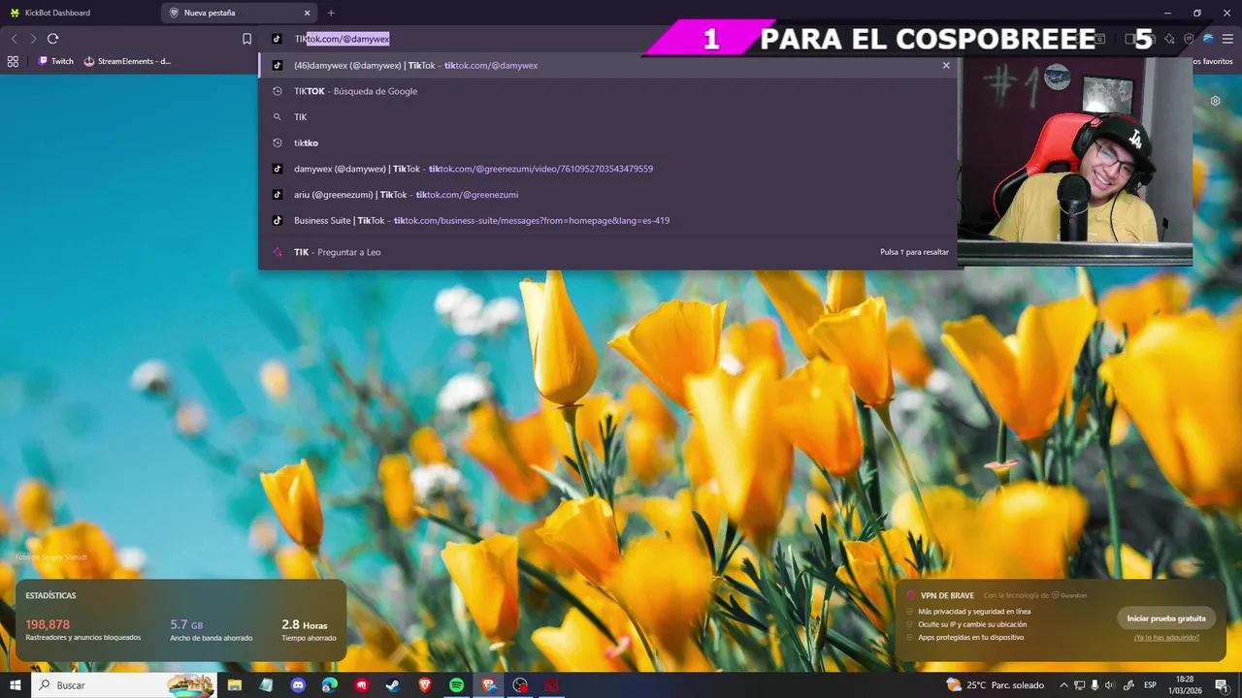Open the Brave hamburger main menu
The width and height of the screenshot is (1242, 698).
[1227, 39]
